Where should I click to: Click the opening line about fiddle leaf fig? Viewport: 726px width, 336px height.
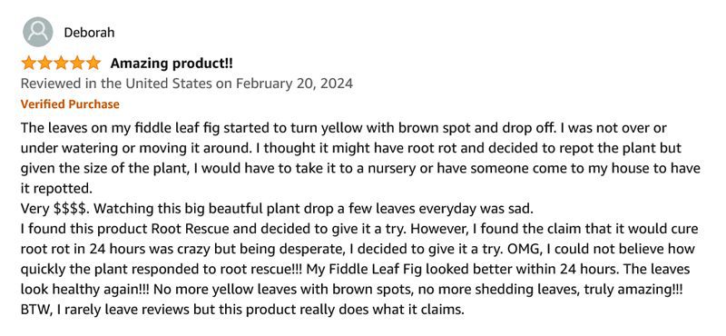pos(344,128)
